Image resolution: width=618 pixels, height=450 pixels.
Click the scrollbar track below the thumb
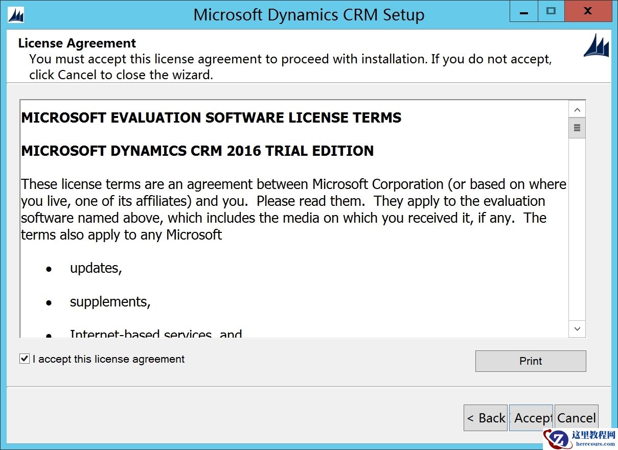pos(577,230)
